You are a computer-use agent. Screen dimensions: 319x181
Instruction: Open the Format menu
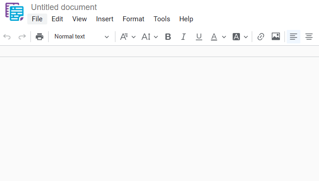133,19
